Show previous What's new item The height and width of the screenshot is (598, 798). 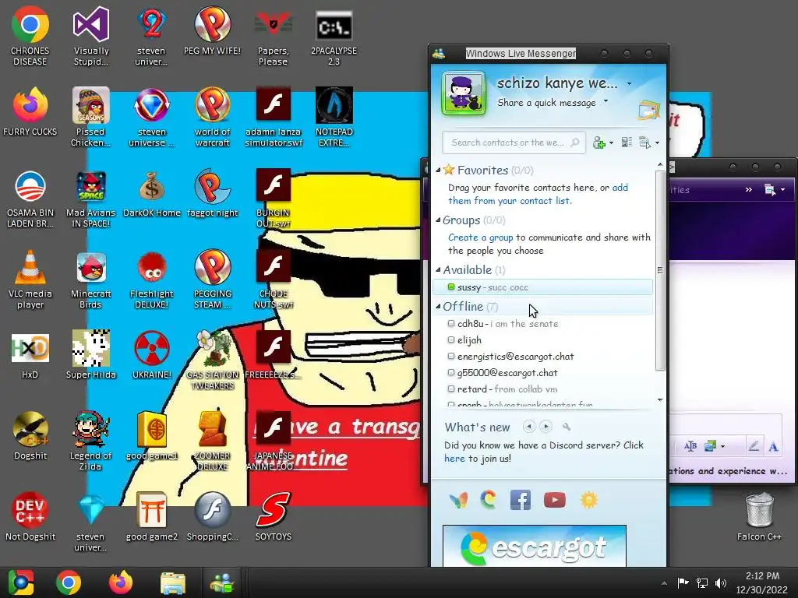(x=529, y=427)
